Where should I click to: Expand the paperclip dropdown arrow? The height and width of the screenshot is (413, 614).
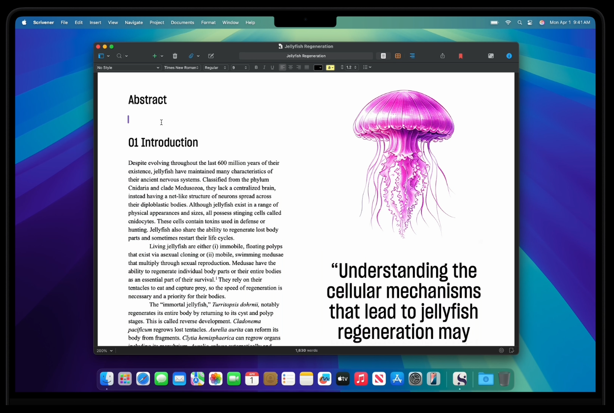point(198,56)
